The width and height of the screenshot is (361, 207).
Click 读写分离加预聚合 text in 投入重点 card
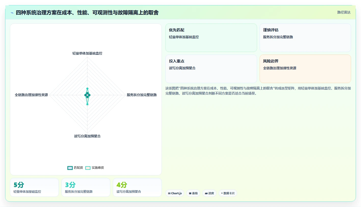click(182, 68)
